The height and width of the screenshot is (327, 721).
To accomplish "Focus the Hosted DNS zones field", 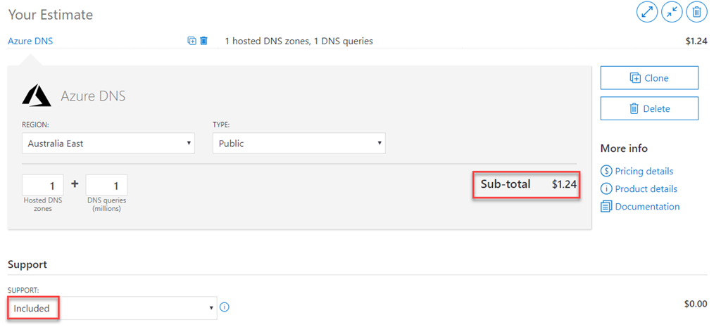I will click(43, 186).
